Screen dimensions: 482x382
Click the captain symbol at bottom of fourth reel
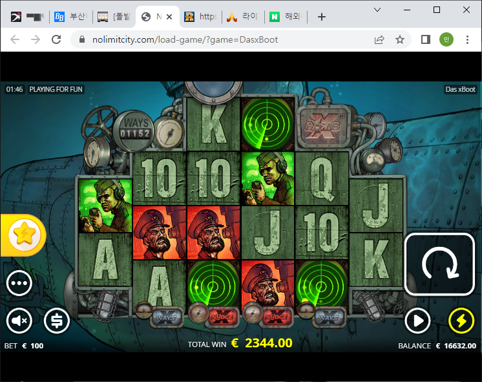pyautogui.click(x=267, y=284)
